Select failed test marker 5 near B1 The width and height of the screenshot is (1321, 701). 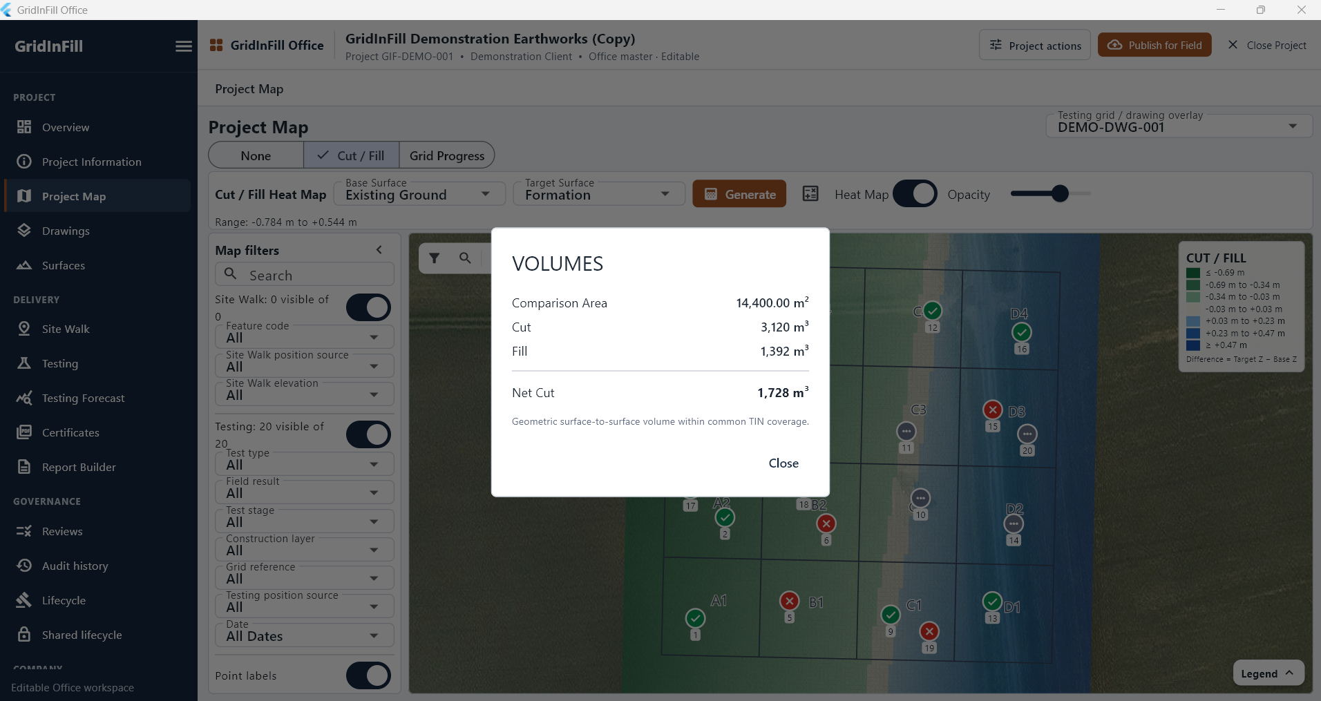tap(789, 601)
